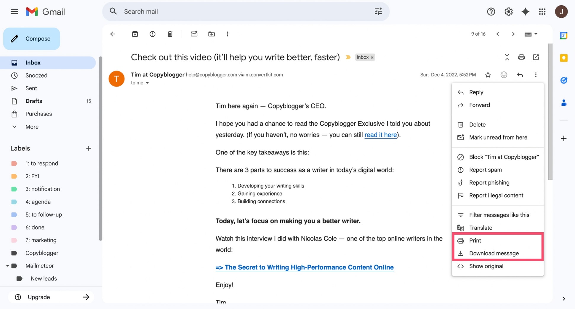Open Google Calendar from the side panel
This screenshot has height=309, width=575.
click(x=564, y=35)
